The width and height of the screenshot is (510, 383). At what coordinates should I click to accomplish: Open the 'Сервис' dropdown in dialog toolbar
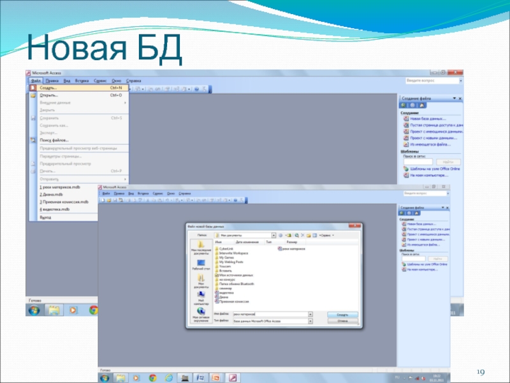(326, 235)
